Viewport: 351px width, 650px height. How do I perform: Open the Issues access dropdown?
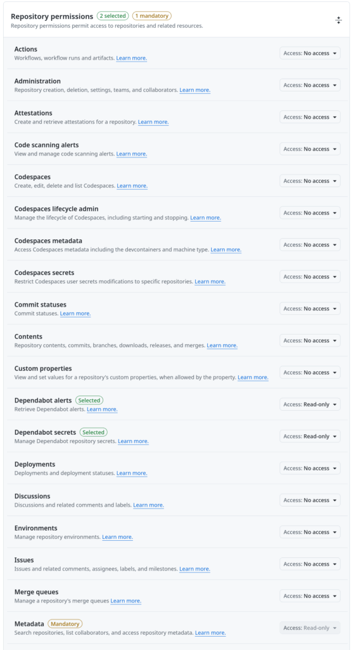(x=310, y=564)
